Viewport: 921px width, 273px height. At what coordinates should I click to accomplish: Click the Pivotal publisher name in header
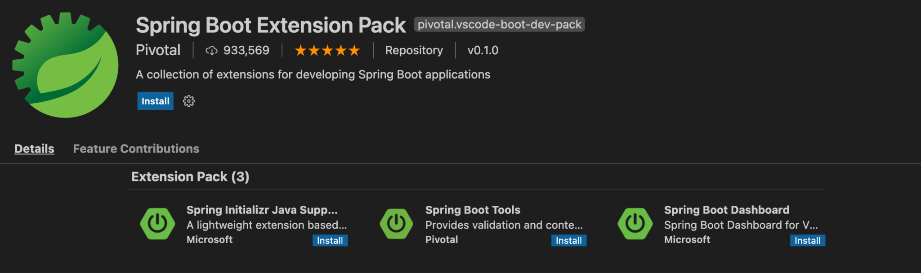(158, 50)
